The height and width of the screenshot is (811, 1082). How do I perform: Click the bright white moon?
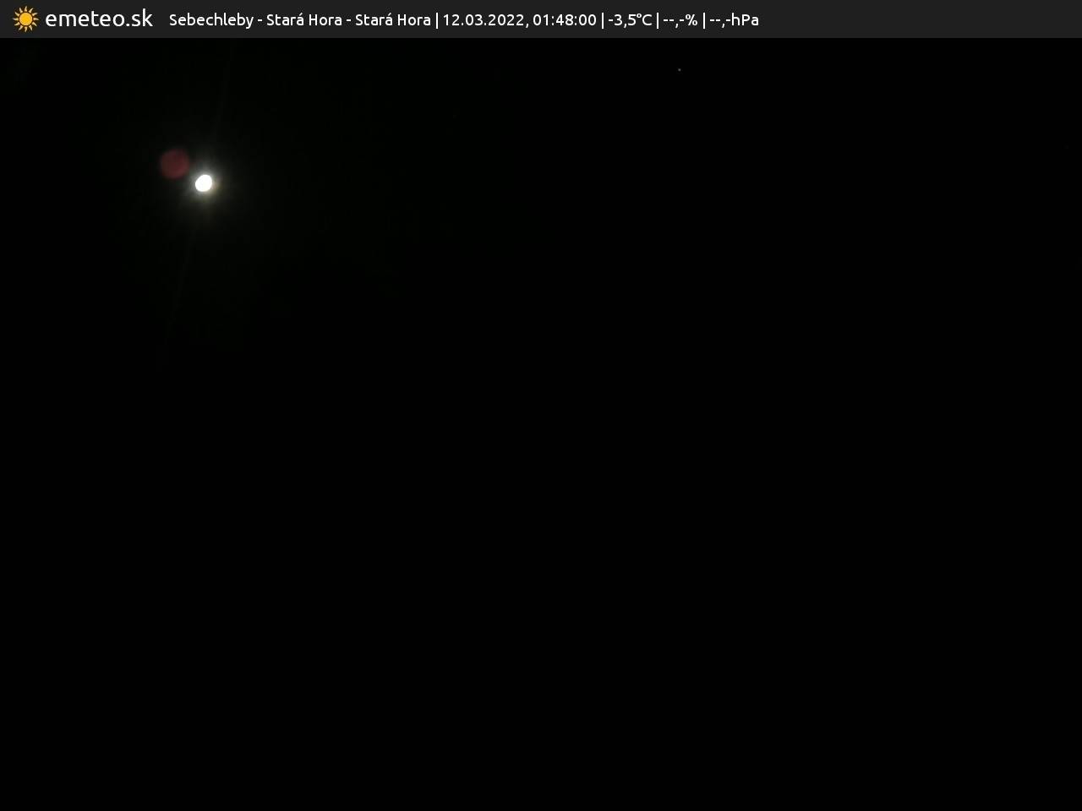[x=204, y=182]
